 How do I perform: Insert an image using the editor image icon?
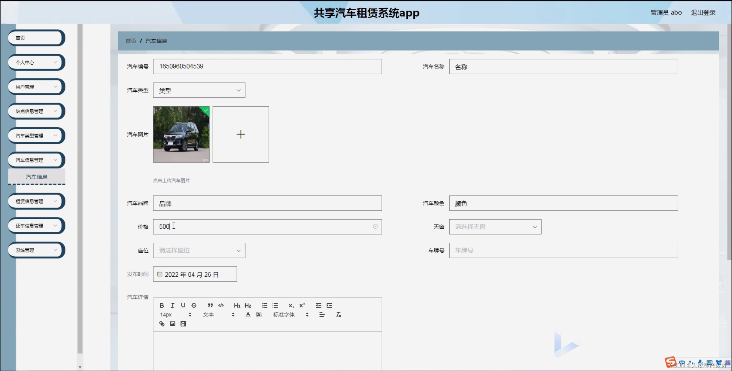pyautogui.click(x=172, y=324)
